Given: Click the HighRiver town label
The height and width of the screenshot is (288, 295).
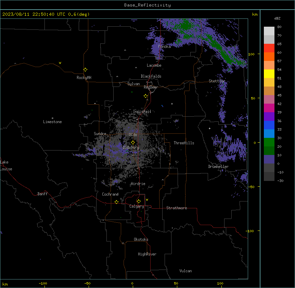Looking at the screenshot, I should pos(147,254).
